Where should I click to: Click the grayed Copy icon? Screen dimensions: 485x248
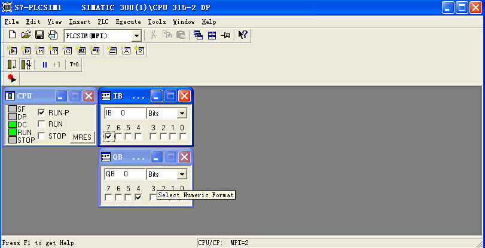coord(167,35)
